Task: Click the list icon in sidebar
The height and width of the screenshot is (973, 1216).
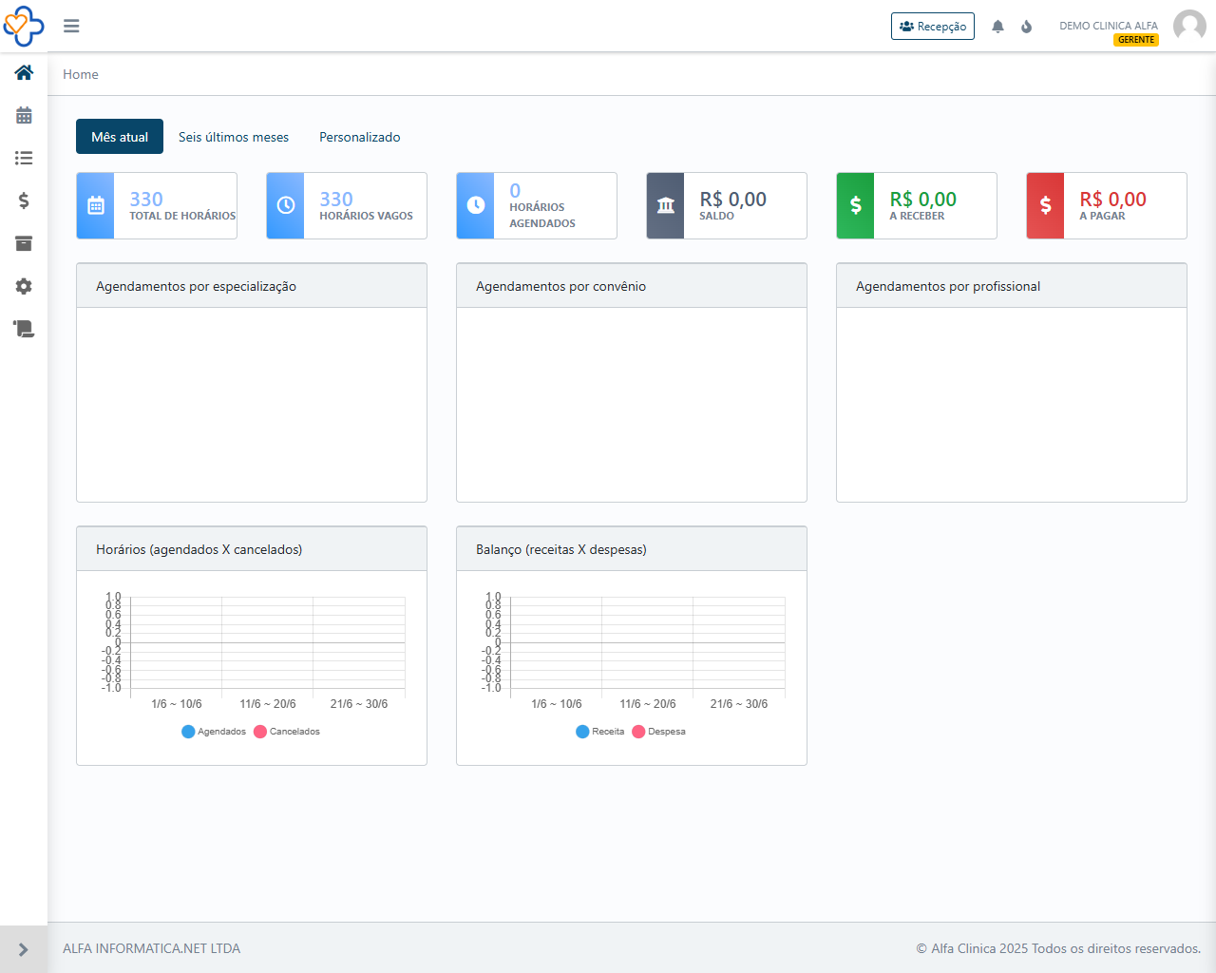Action: click(x=24, y=159)
